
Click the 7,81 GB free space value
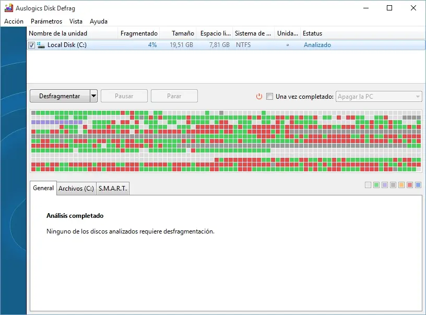tap(219, 45)
